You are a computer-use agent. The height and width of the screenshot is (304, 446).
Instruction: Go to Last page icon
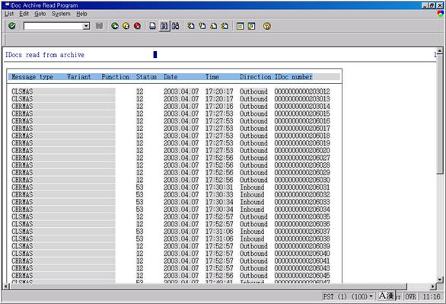click(225, 26)
